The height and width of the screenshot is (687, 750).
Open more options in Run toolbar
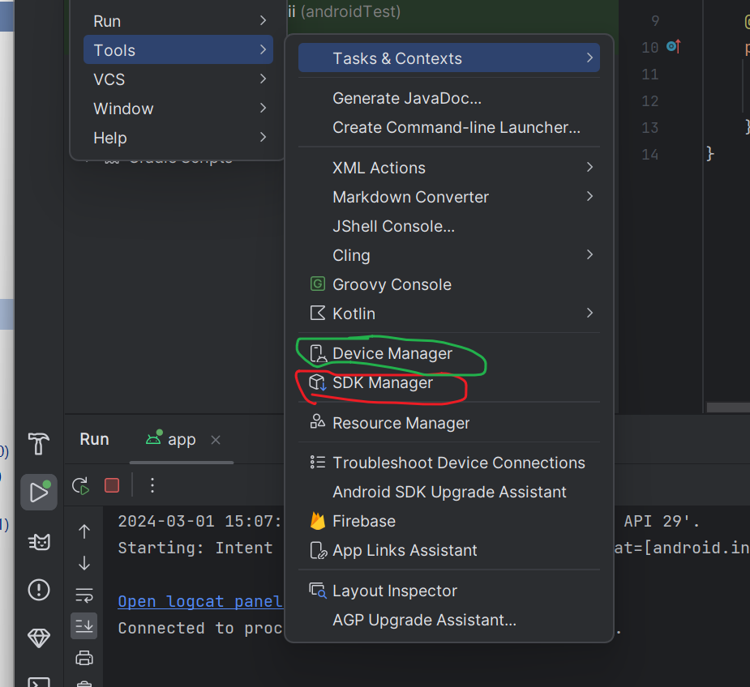tap(152, 485)
